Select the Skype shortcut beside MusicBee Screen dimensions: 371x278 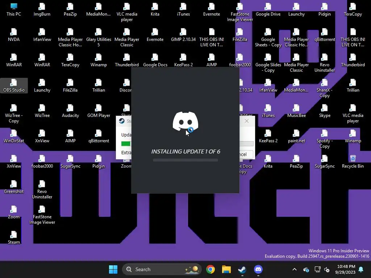325,111
